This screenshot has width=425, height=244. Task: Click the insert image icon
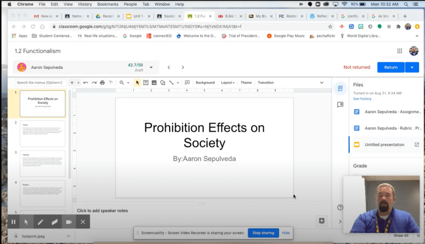coord(154,83)
